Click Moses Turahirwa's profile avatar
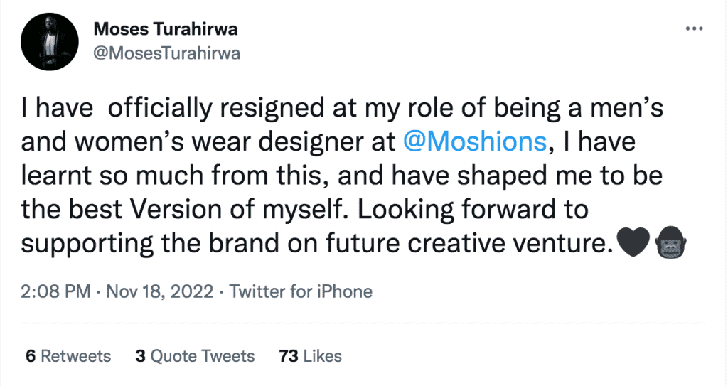 click(x=48, y=40)
